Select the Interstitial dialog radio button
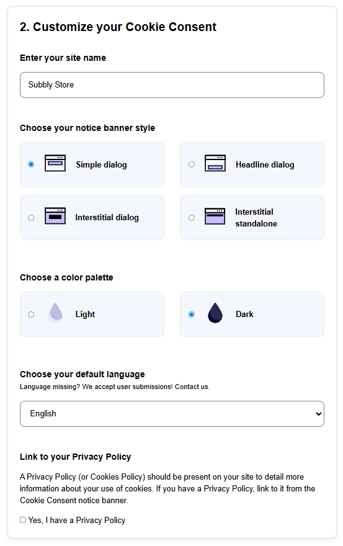The height and width of the screenshot is (546, 343). click(32, 218)
